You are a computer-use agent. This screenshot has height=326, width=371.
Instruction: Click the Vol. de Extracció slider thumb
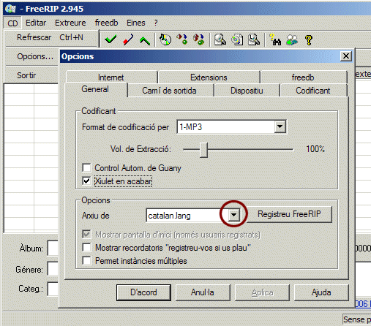click(x=203, y=150)
